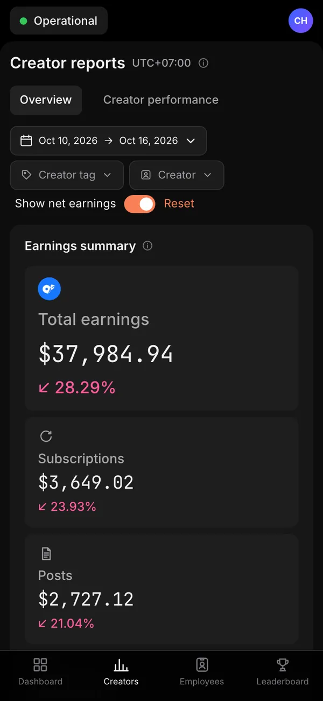
Task: Select the Creators bottom navigation item
Action: click(x=121, y=671)
